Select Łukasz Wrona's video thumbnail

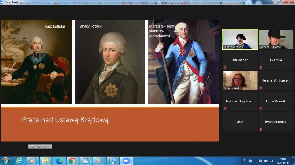[x=240, y=39]
